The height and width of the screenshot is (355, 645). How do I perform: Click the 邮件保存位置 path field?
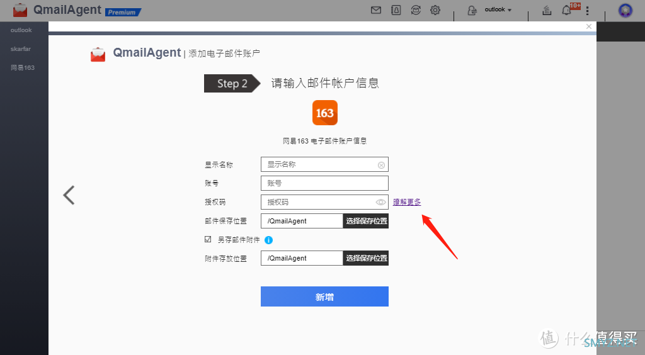[x=302, y=221]
